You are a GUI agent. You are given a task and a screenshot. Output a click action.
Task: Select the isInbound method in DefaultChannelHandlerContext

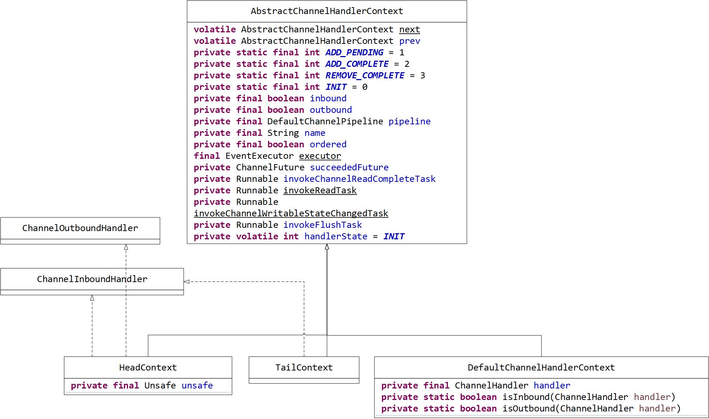[526, 397]
